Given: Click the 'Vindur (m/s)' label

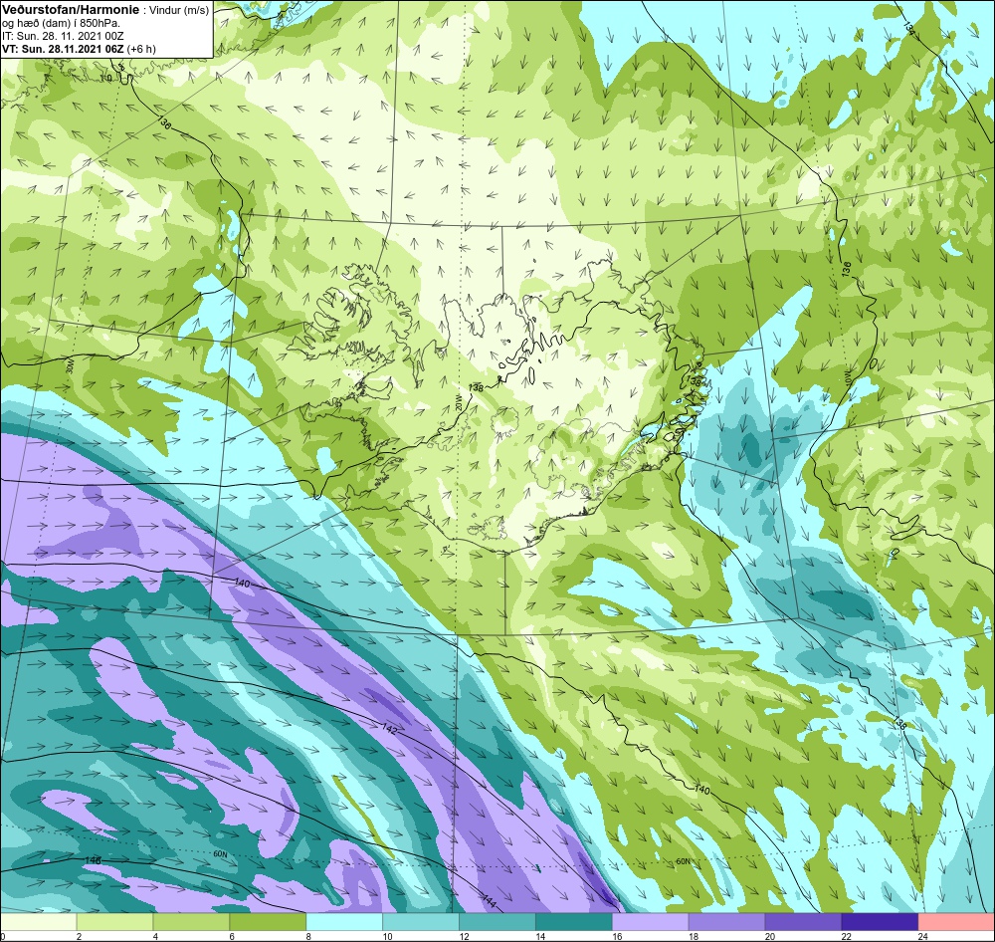Looking at the screenshot, I should 177,10.
